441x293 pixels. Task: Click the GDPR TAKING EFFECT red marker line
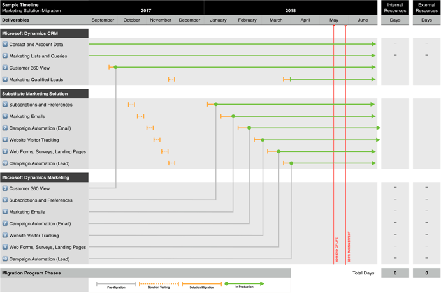pos(345,144)
